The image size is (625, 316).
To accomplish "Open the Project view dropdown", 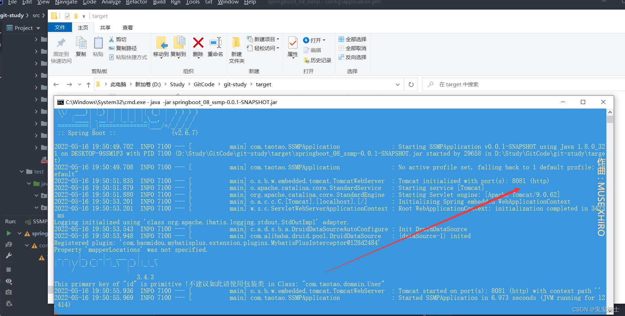I will pos(38,28).
